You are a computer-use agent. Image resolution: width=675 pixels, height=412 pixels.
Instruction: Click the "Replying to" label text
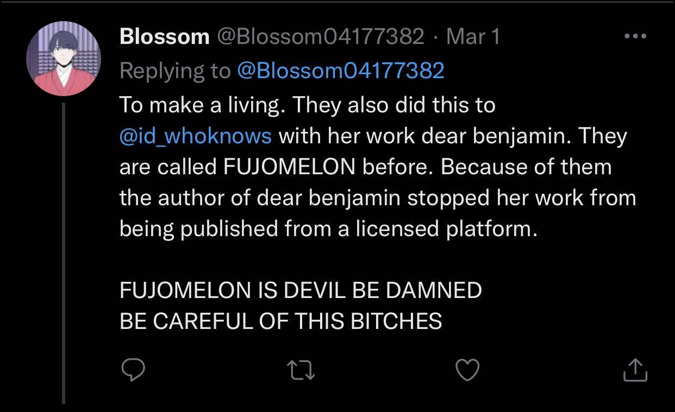point(175,71)
